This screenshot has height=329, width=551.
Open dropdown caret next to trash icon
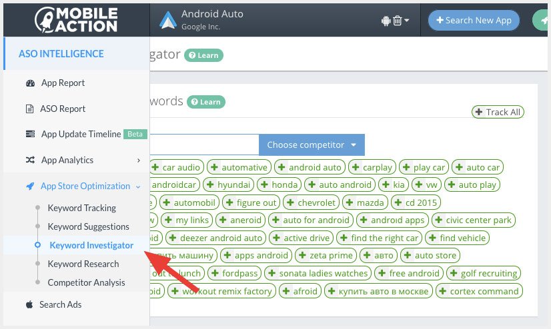[x=406, y=21]
